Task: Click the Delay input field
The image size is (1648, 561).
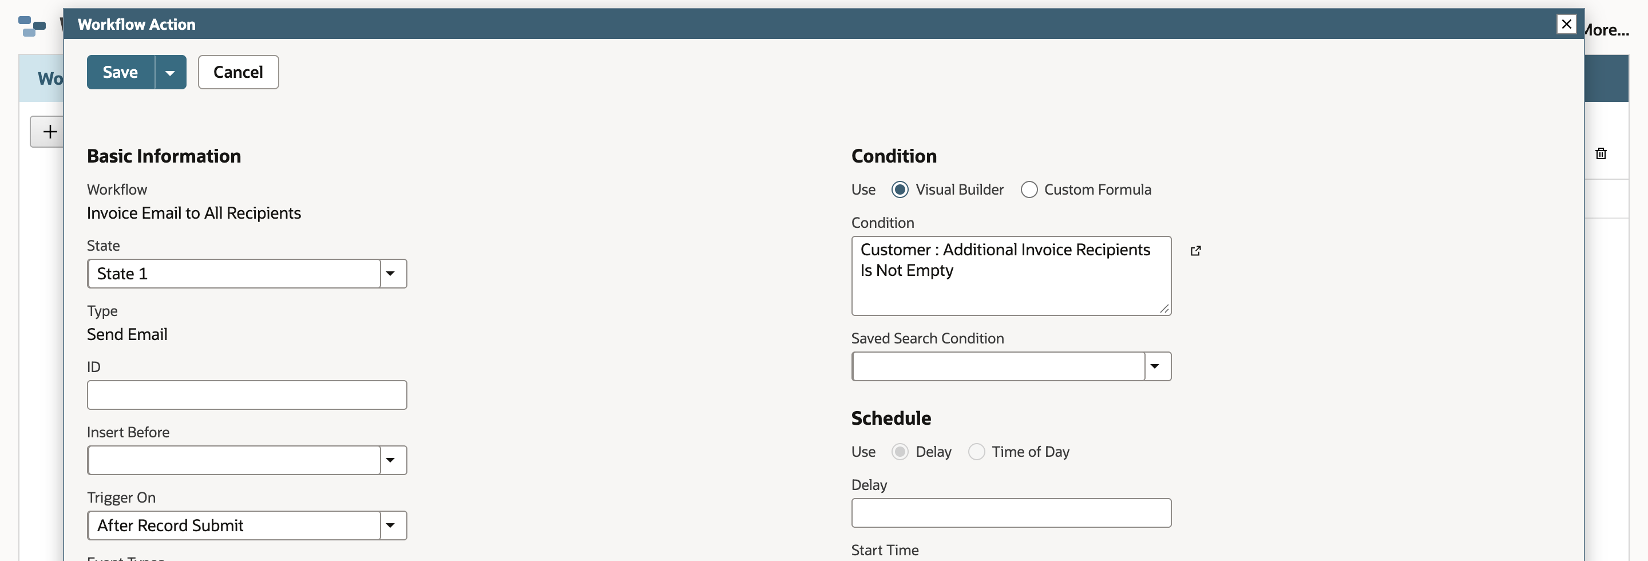Action: pos(1011,513)
